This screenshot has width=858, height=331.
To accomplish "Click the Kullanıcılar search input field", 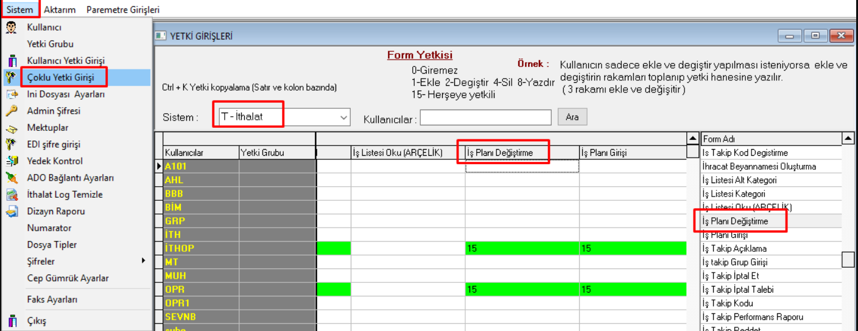I will coord(485,117).
